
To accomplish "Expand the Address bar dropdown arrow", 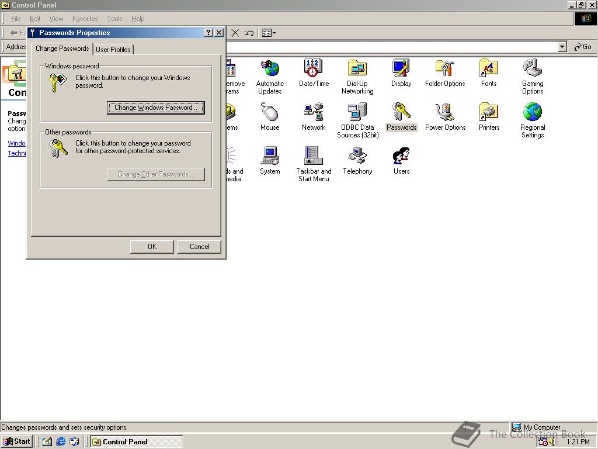I will pyautogui.click(x=562, y=47).
